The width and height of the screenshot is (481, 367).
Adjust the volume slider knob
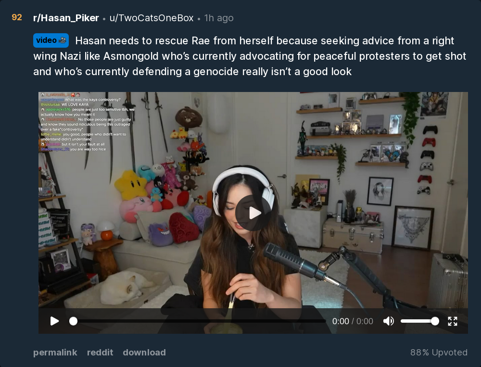pyautogui.click(x=435, y=321)
